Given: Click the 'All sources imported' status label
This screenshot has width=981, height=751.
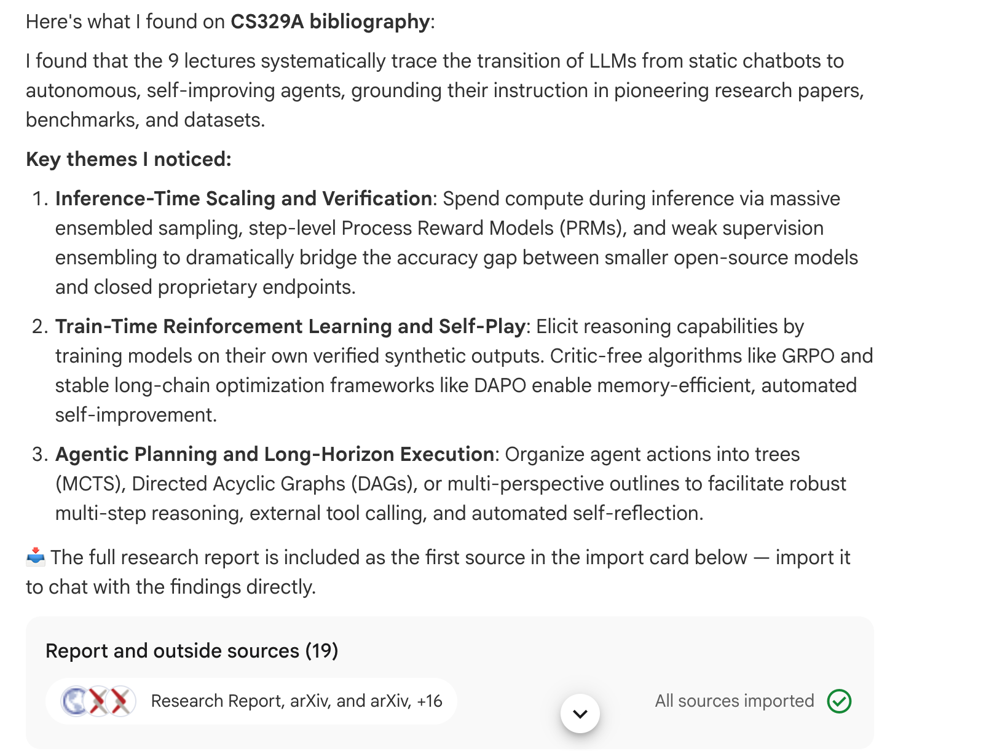Looking at the screenshot, I should pyautogui.click(x=735, y=701).
